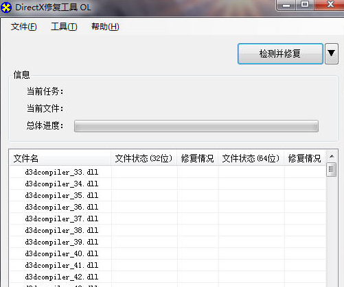Screen dimensions: 344x287
Task: Select d3dcompiler_34.dll row
Action: (168, 184)
